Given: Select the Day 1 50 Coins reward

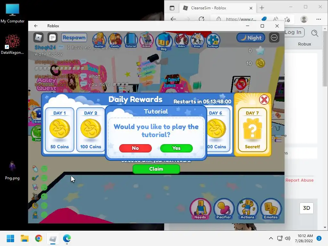Looking at the screenshot, I should (x=60, y=130).
